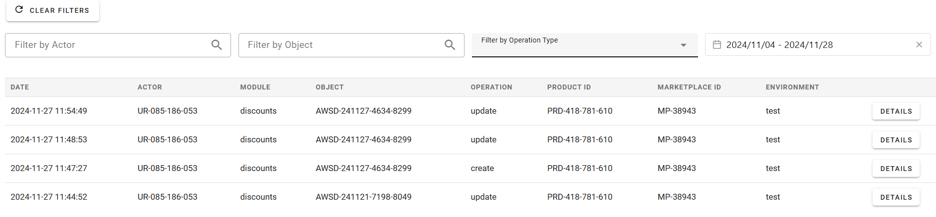Clear the date range with the X icon

919,44
